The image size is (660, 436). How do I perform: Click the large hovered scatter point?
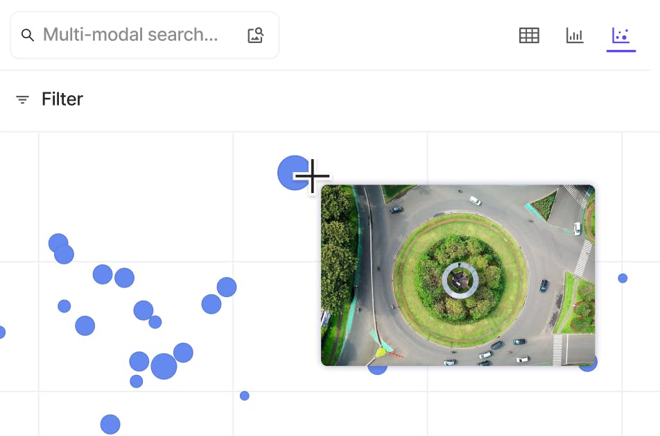(293, 172)
